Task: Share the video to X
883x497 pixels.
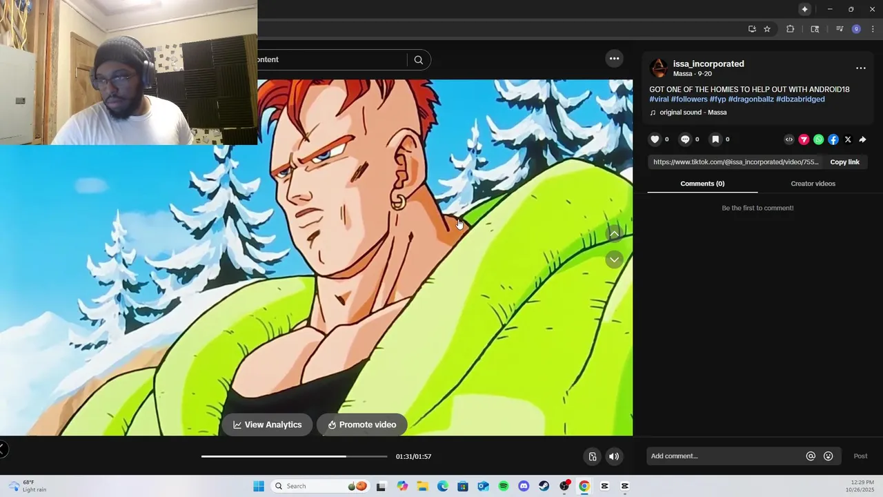Action: [x=848, y=139]
